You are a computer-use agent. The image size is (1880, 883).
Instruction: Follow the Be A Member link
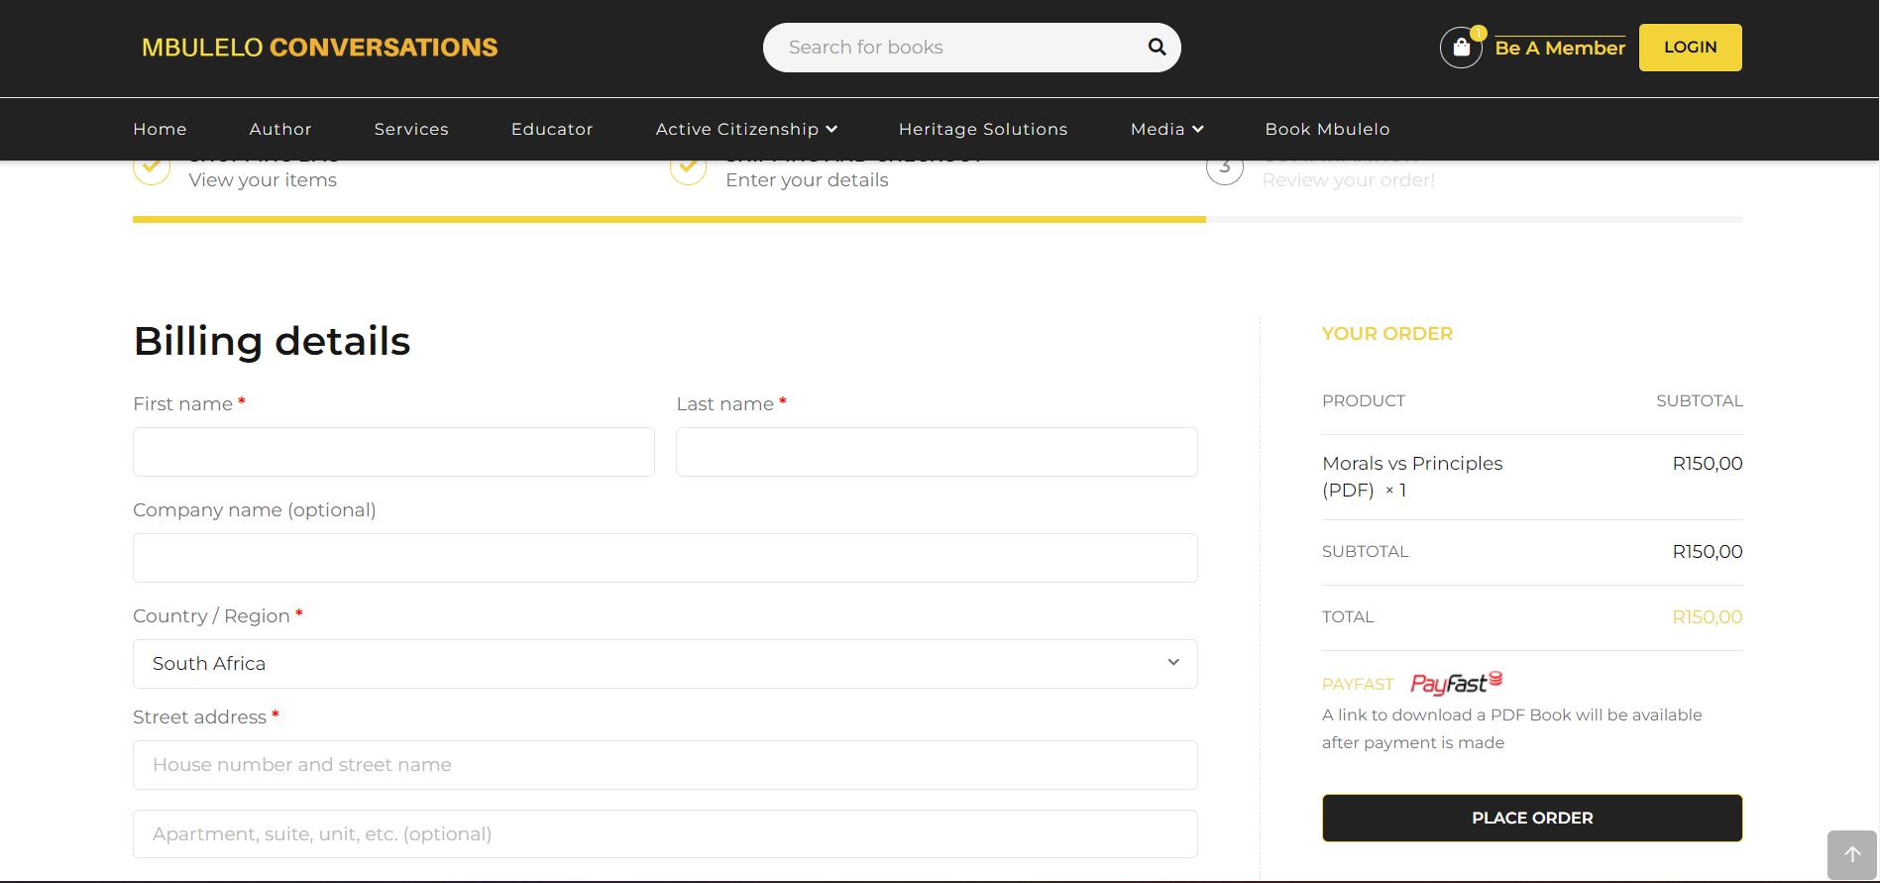1560,48
